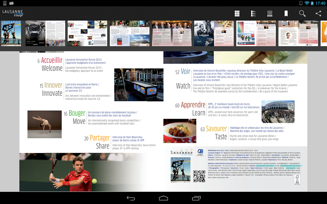Tap the Share subtitle text
Viewport: 327px width, 204px height.
coord(103,146)
